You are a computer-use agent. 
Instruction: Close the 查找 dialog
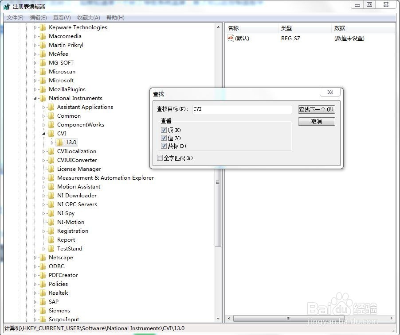click(x=330, y=92)
